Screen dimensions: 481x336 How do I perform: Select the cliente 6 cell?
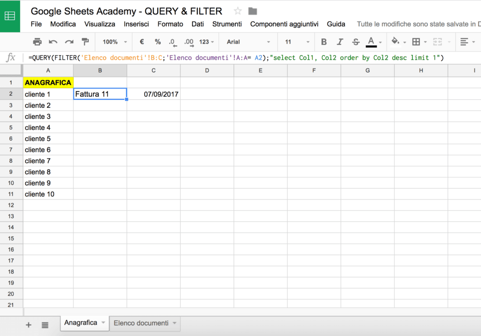point(48,149)
